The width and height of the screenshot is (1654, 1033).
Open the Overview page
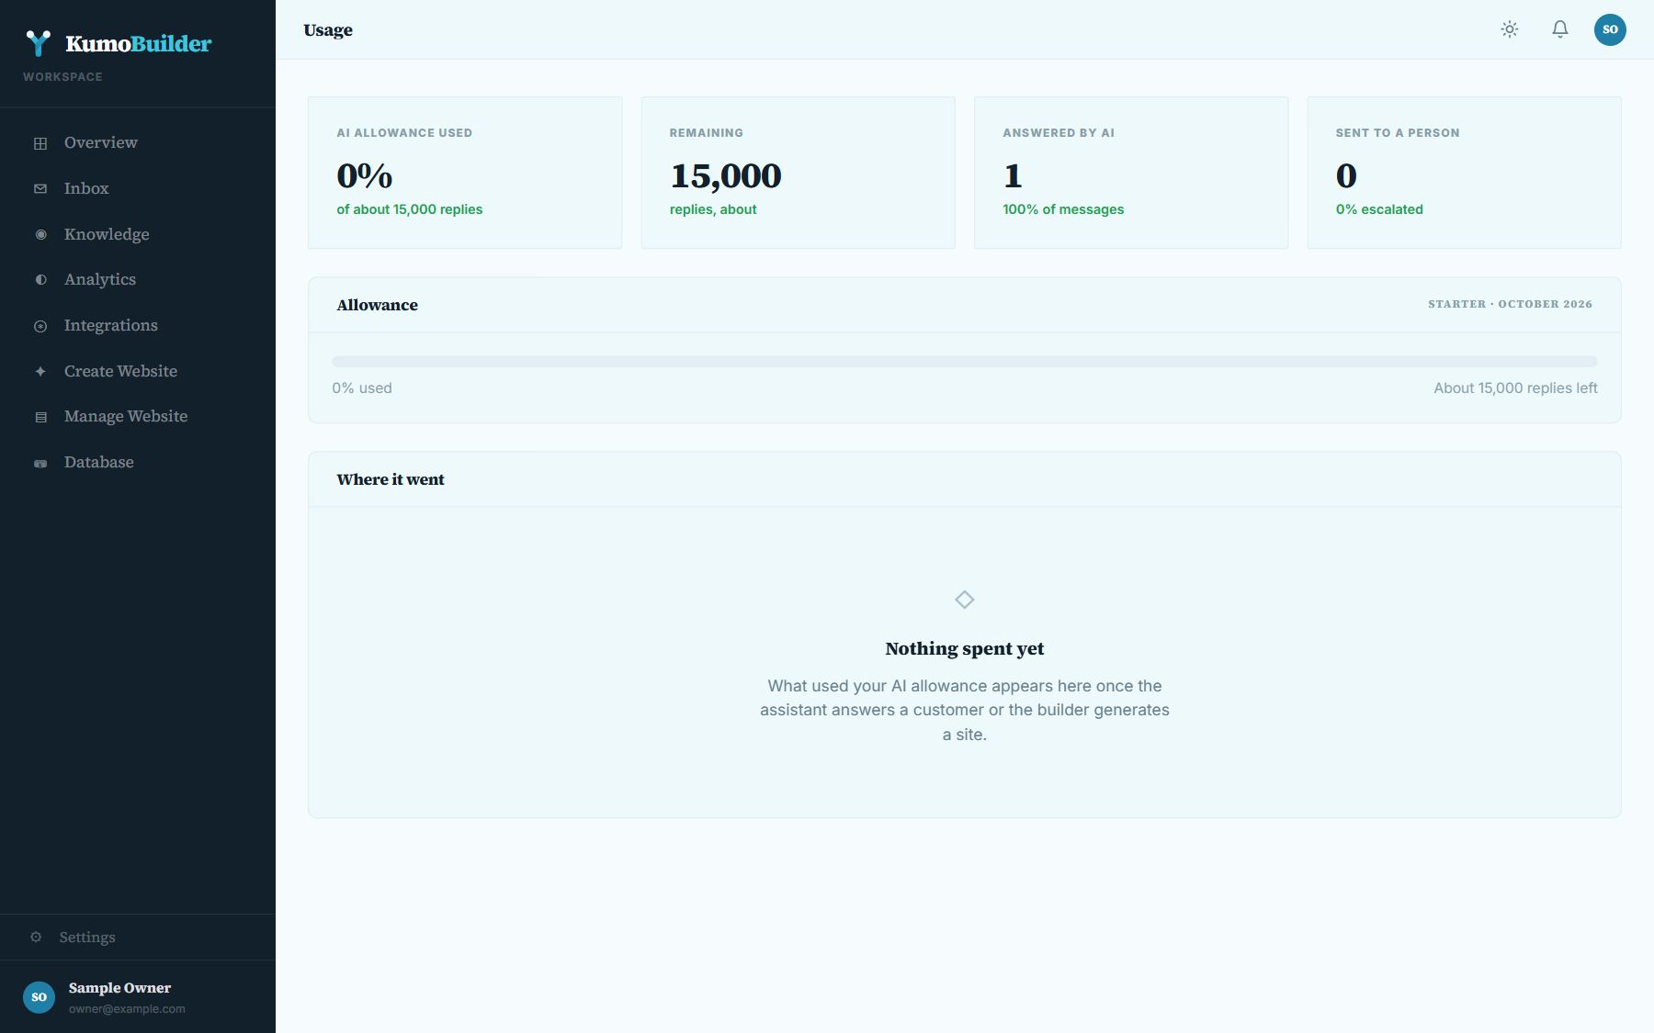138,142
